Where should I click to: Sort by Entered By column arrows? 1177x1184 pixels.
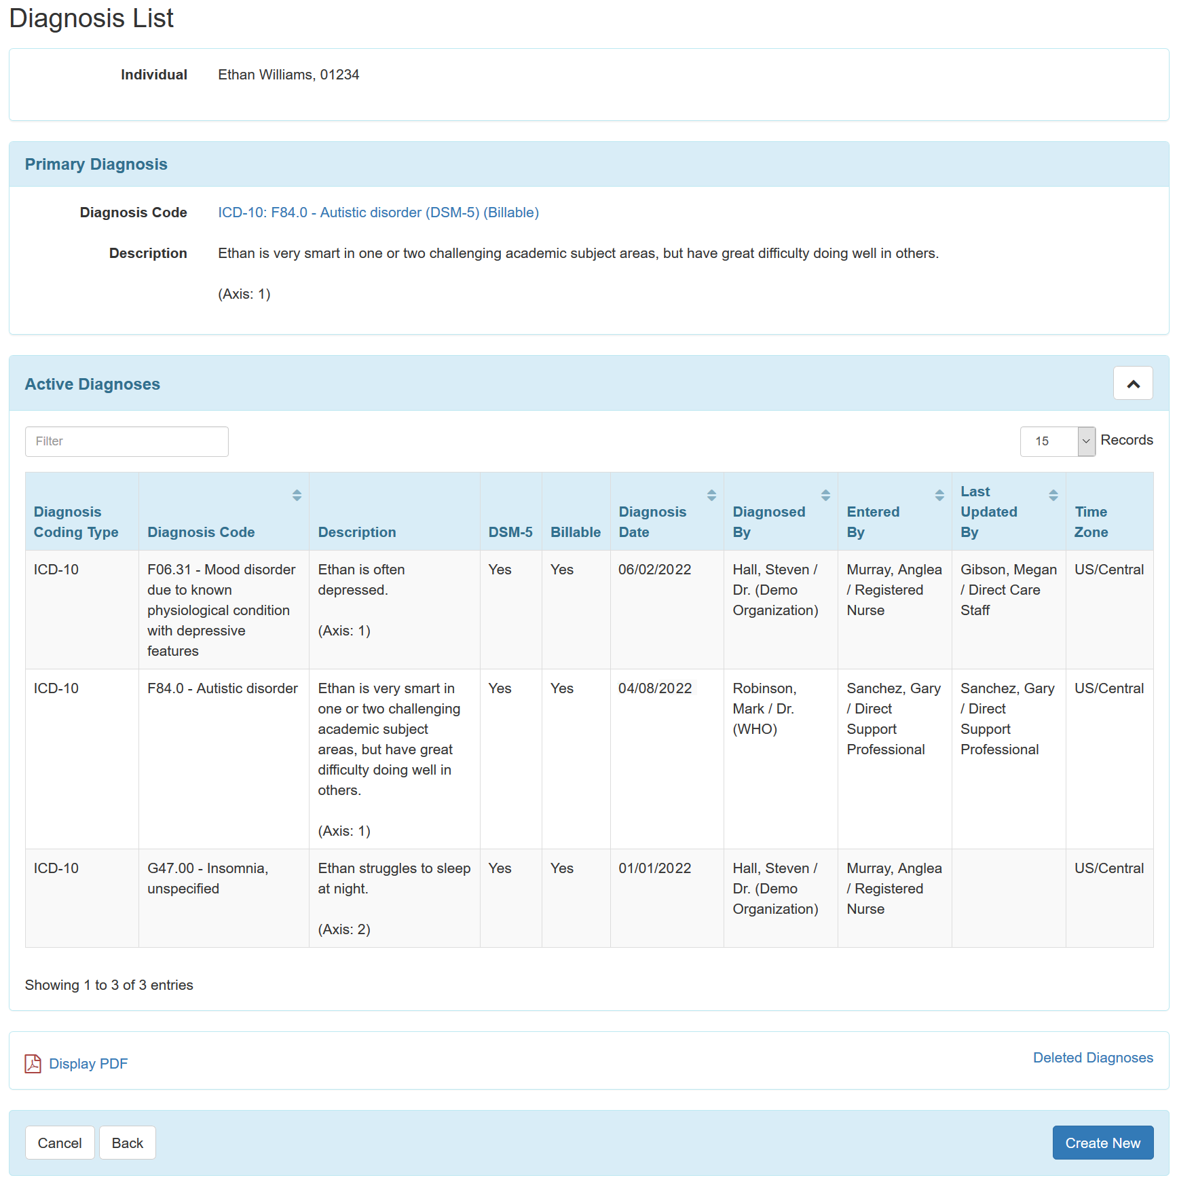[939, 495]
